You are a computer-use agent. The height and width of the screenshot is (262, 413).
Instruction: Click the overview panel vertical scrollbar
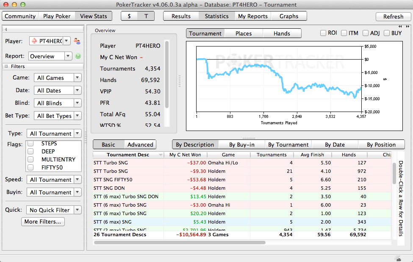(x=167, y=74)
